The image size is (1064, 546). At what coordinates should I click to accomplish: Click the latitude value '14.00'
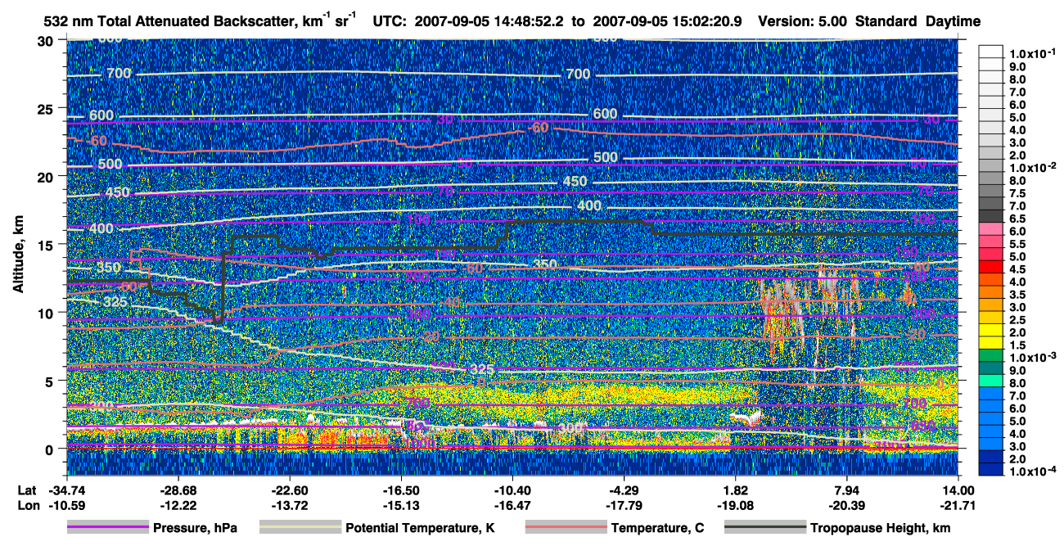[958, 490]
